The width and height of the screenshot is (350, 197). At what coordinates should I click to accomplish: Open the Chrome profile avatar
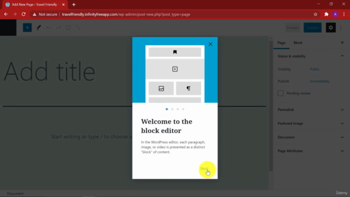click(335, 14)
